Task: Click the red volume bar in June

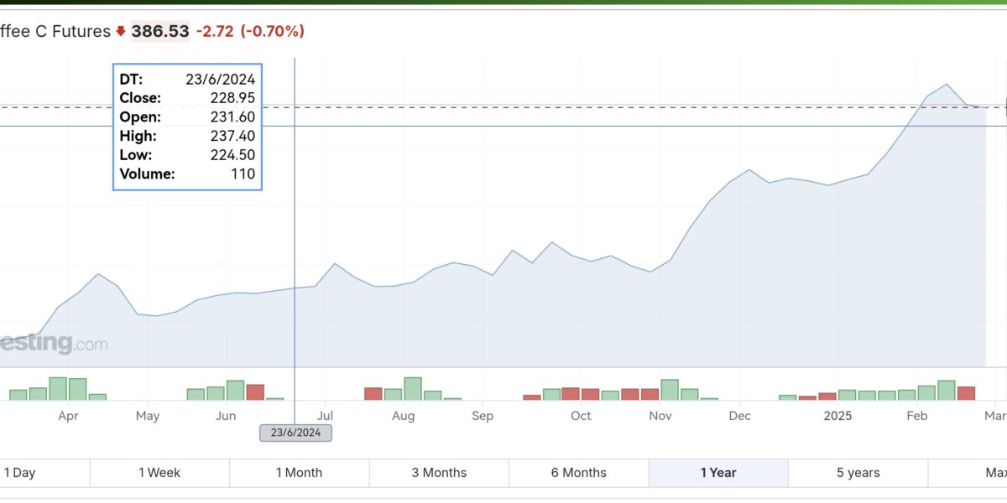Action: pyautogui.click(x=255, y=392)
